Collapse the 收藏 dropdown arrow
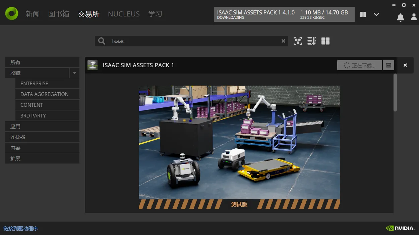Screen dimensions: 419x235 (x=74, y=73)
